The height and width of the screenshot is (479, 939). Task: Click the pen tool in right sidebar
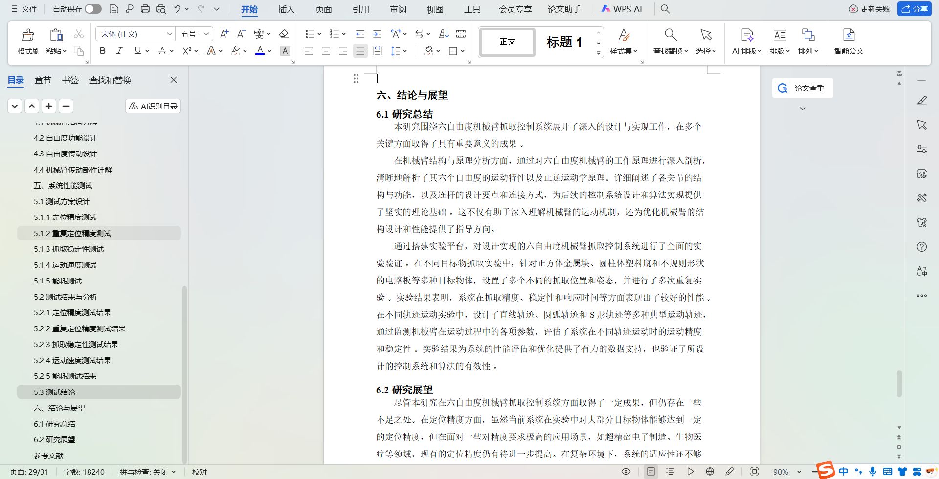[x=922, y=101]
